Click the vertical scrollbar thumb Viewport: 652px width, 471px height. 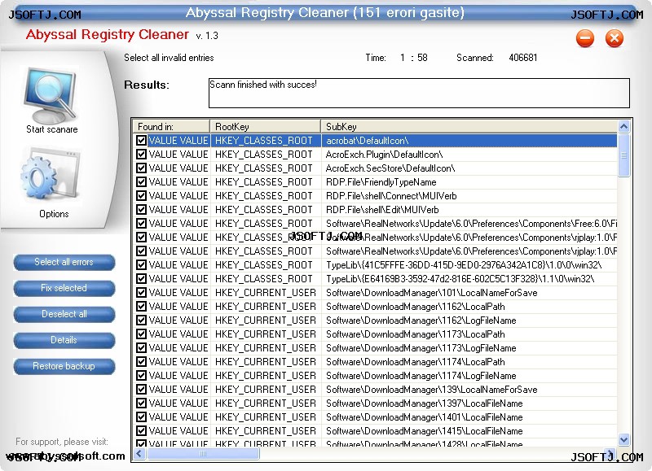(x=623, y=155)
